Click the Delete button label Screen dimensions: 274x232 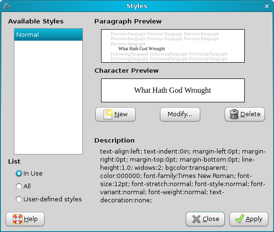click(x=251, y=114)
